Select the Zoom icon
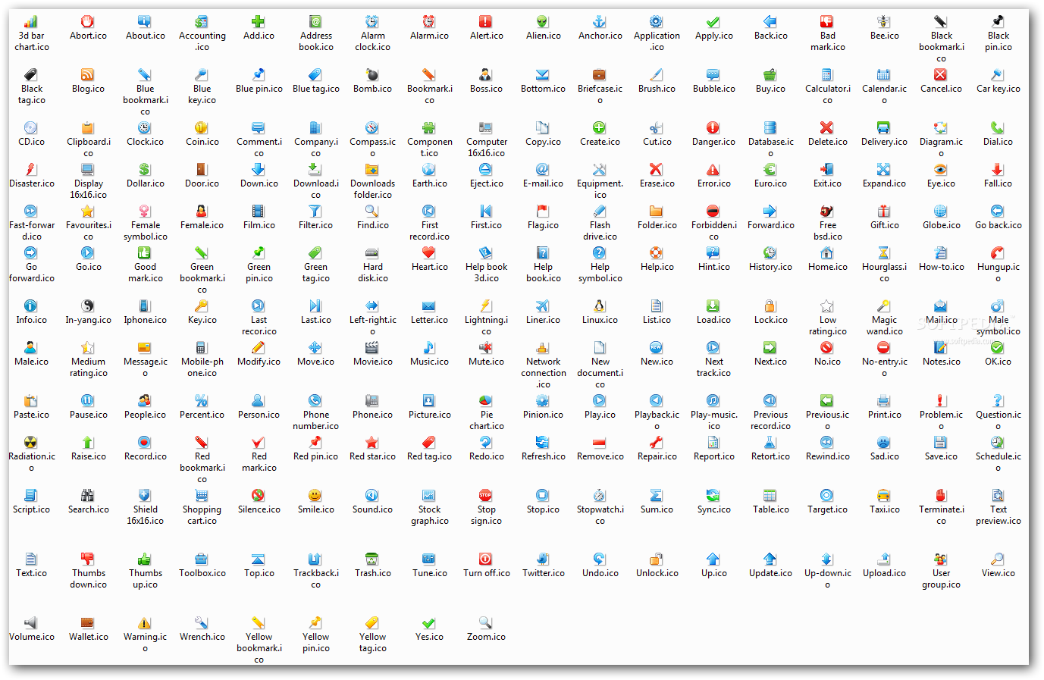The width and height of the screenshot is (1044, 680). [485, 622]
